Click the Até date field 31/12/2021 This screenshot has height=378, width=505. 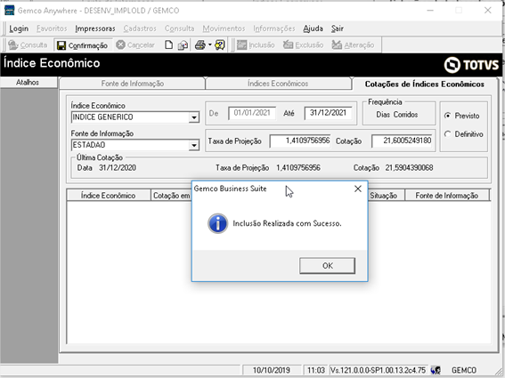pos(328,113)
